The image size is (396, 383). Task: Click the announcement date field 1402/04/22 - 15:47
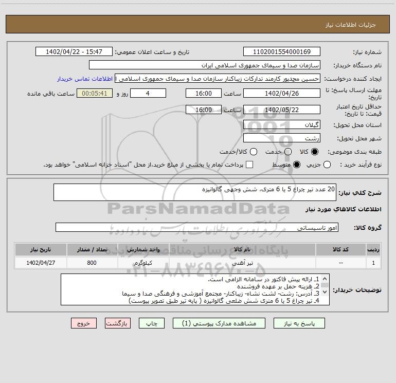pyautogui.click(x=74, y=51)
